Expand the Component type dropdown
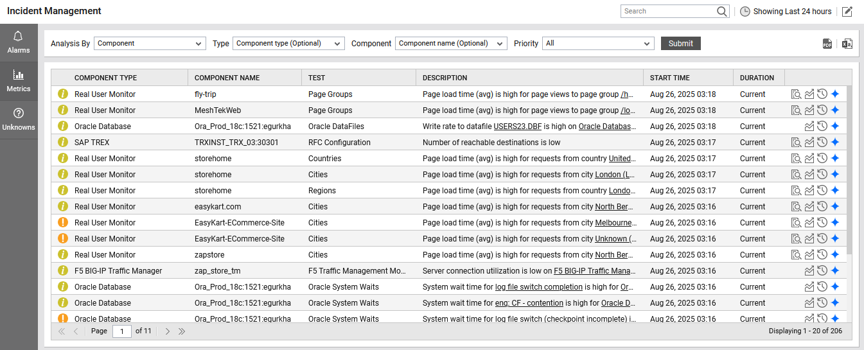 [288, 44]
